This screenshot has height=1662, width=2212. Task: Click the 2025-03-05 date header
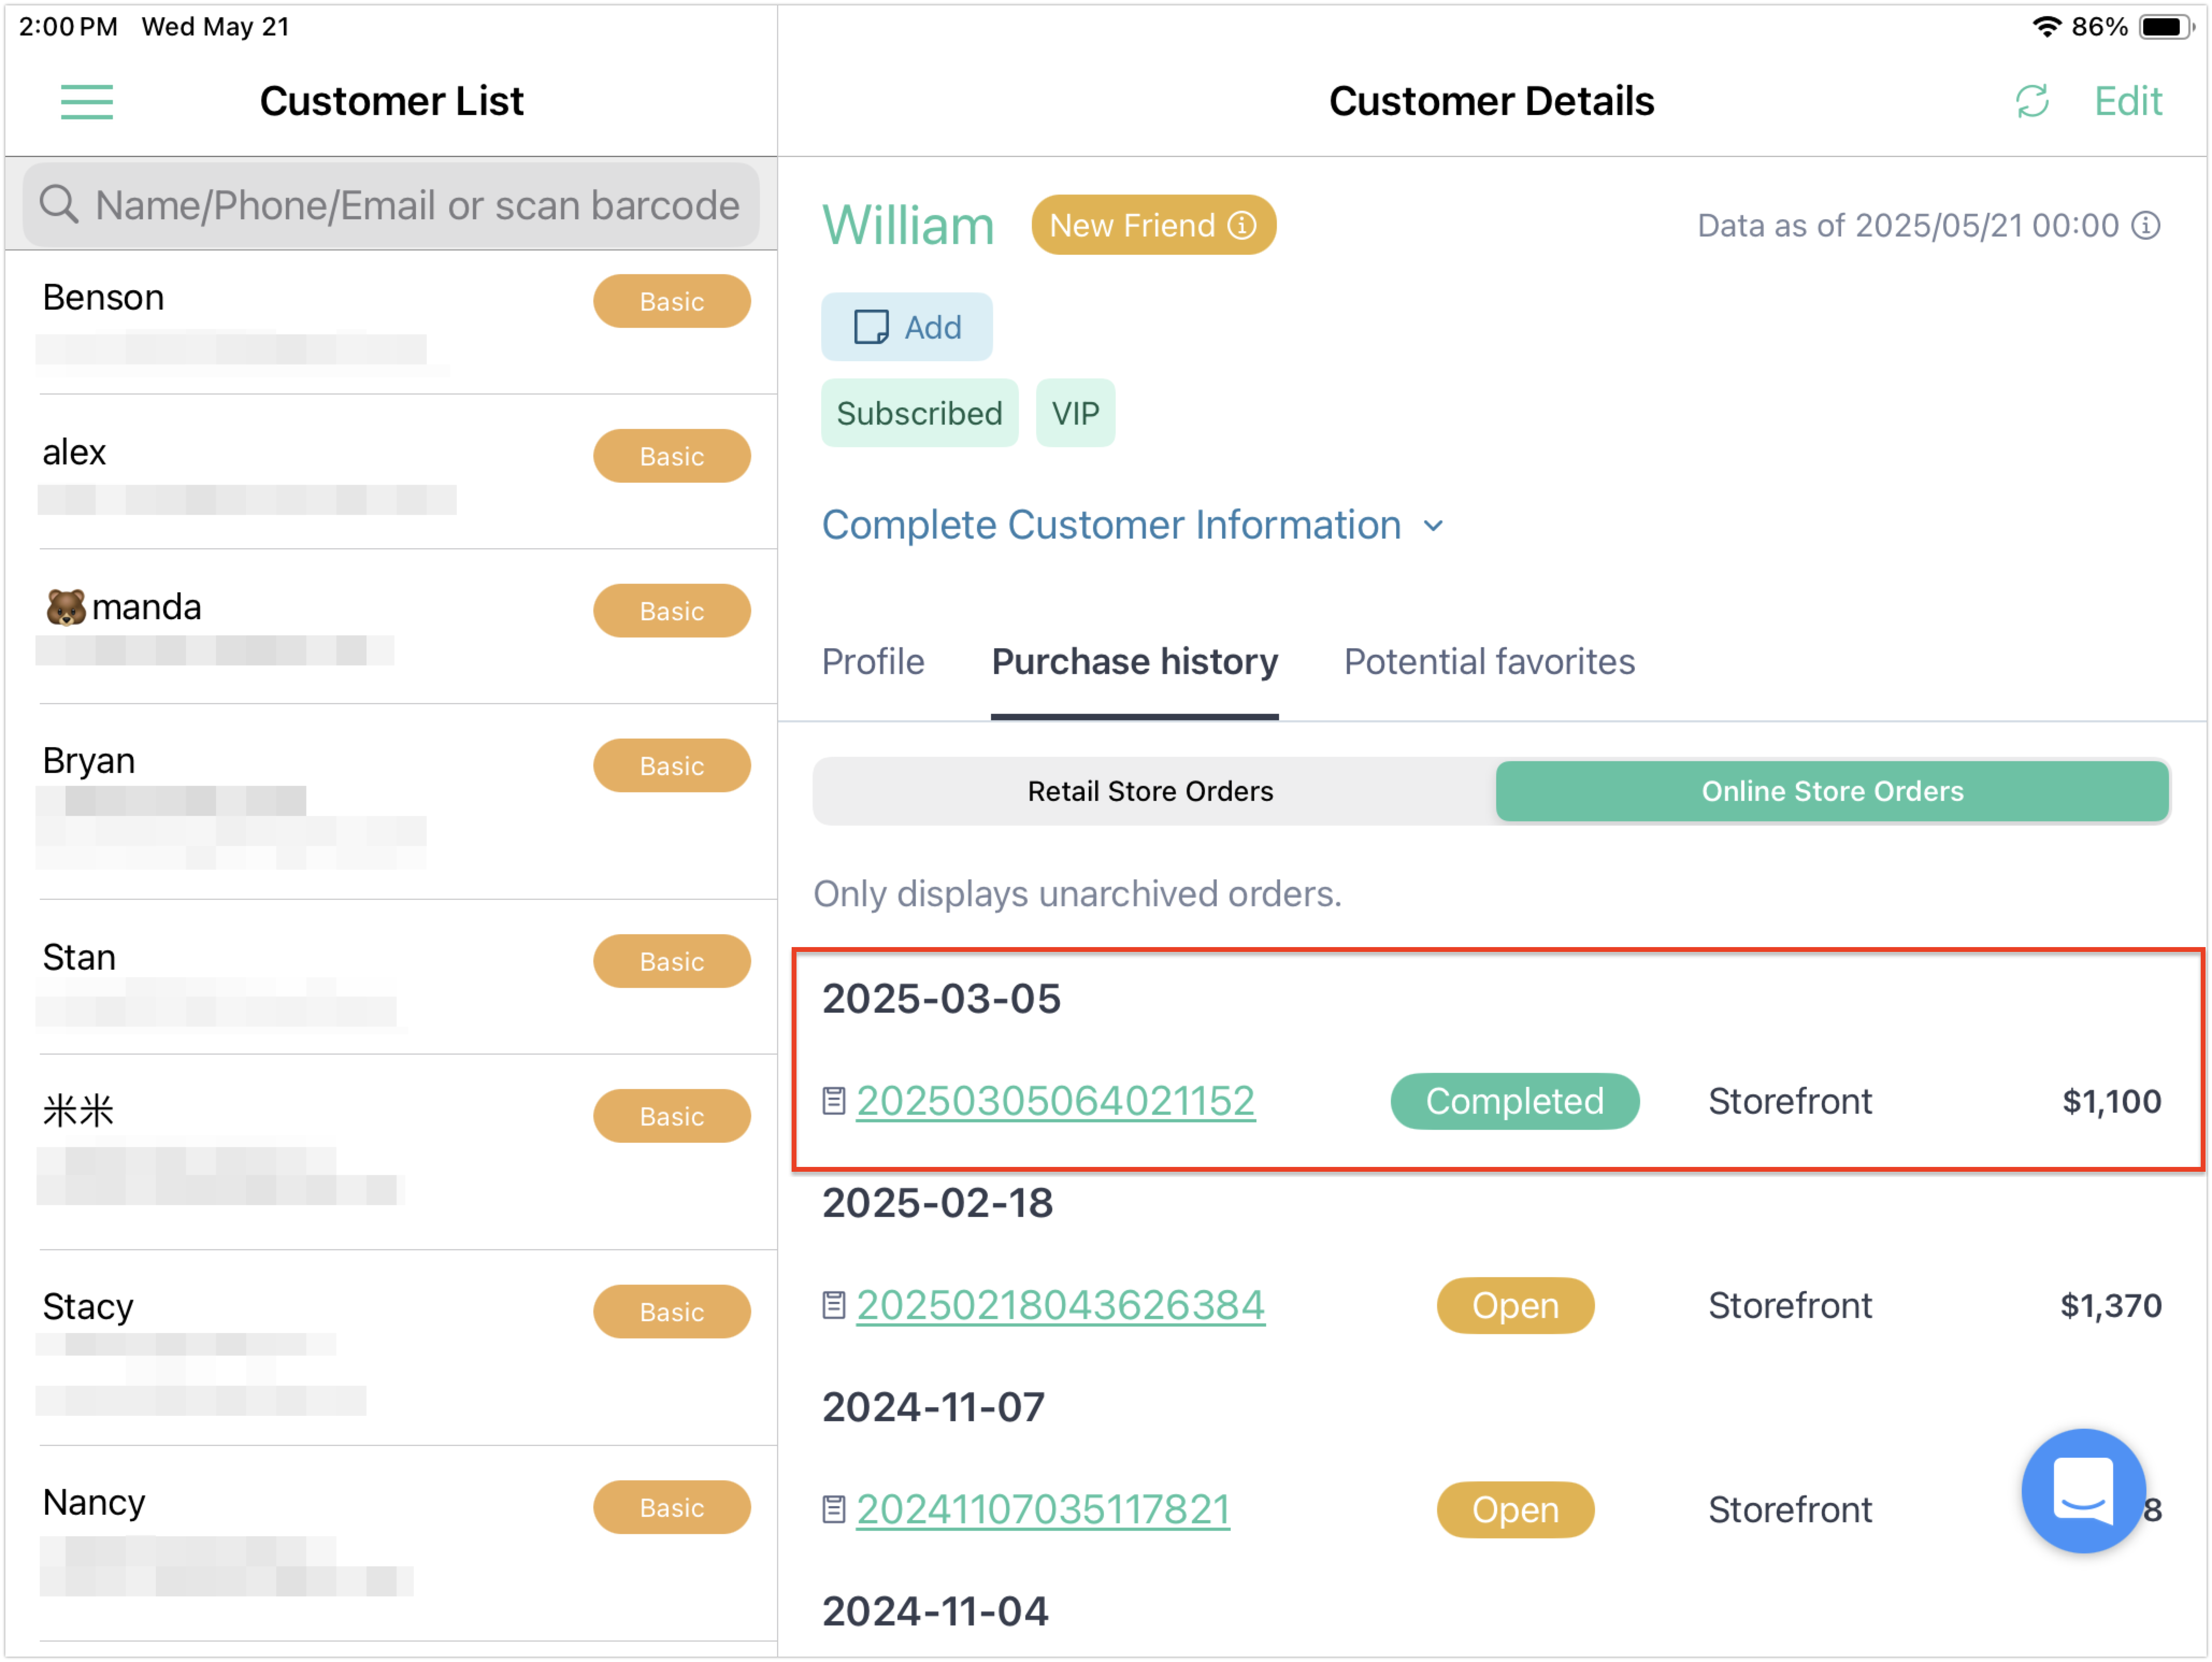941,999
